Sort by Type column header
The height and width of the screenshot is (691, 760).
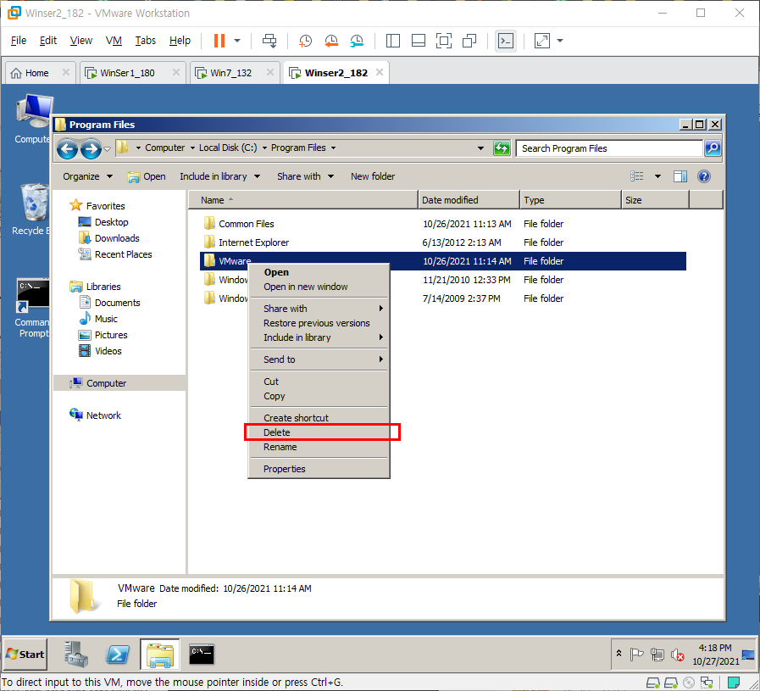570,200
